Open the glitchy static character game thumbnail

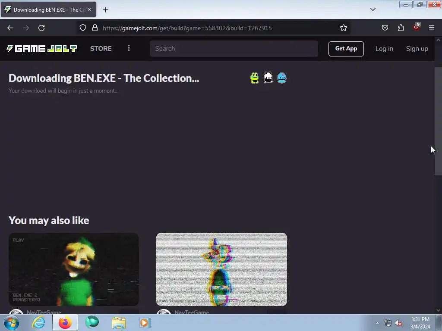coord(221,269)
